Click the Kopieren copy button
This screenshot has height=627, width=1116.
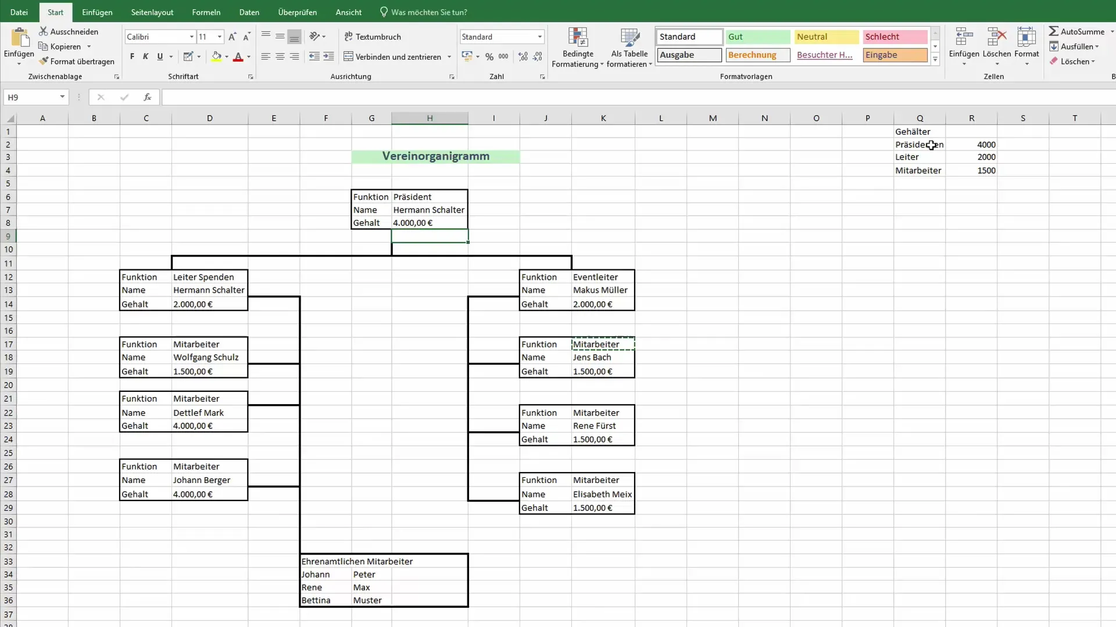(60, 46)
